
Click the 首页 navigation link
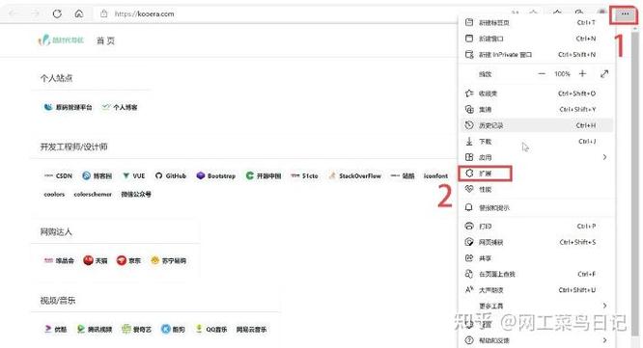click(x=105, y=40)
